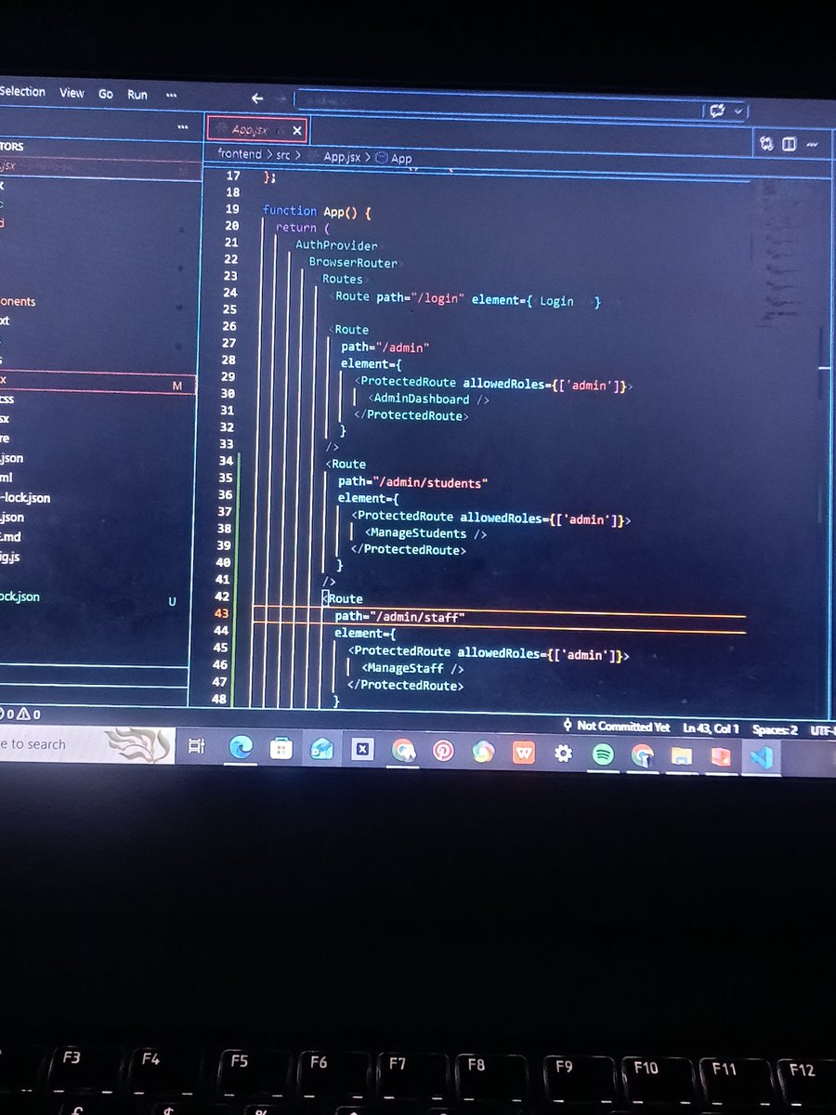The image size is (836, 1115).
Task: Open Explorer views and more actions ellipsis
Action: coord(182,126)
